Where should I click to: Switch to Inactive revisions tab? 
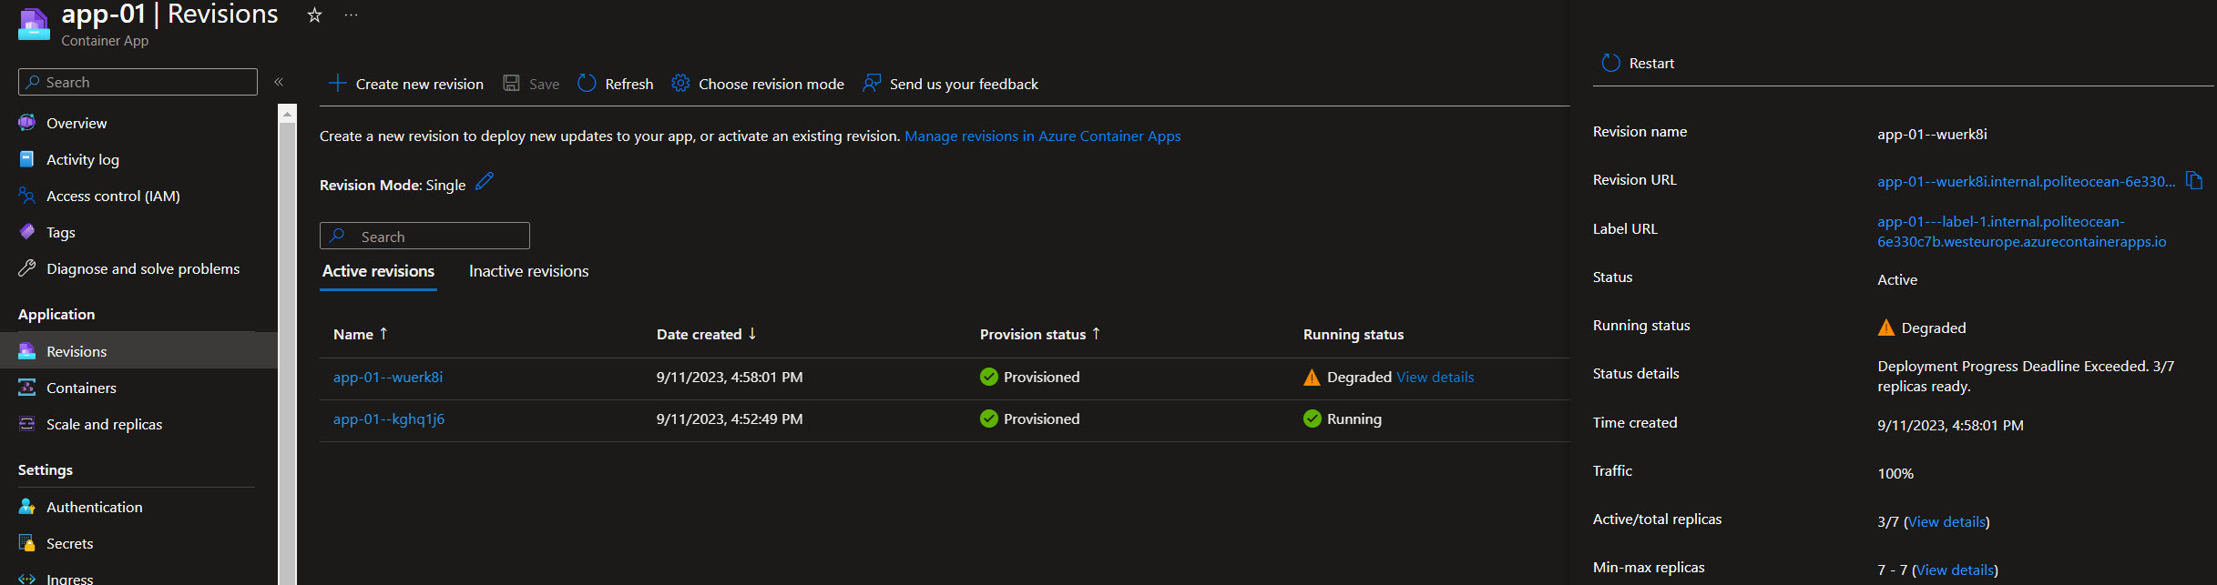coord(528,271)
